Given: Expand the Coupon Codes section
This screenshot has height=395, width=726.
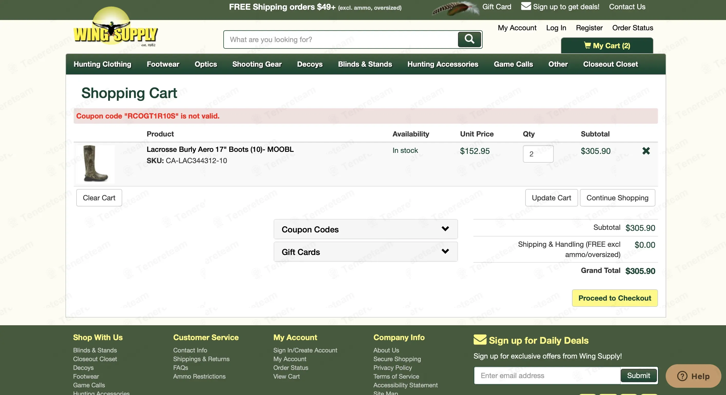Looking at the screenshot, I should [366, 229].
